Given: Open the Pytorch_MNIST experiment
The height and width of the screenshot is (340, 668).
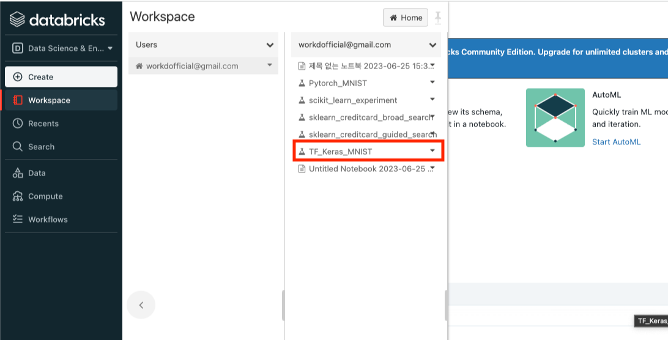Looking at the screenshot, I should click(x=338, y=83).
